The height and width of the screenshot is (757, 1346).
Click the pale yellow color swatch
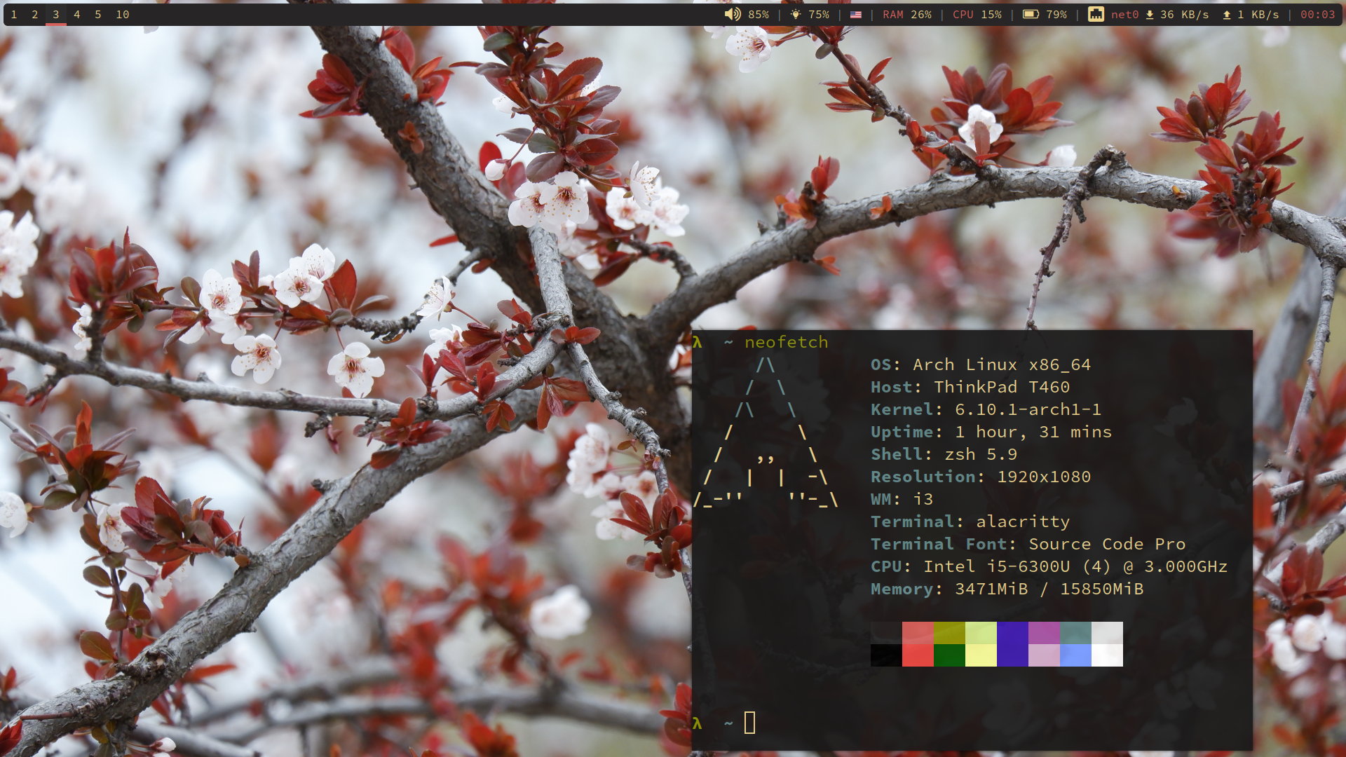point(981,655)
